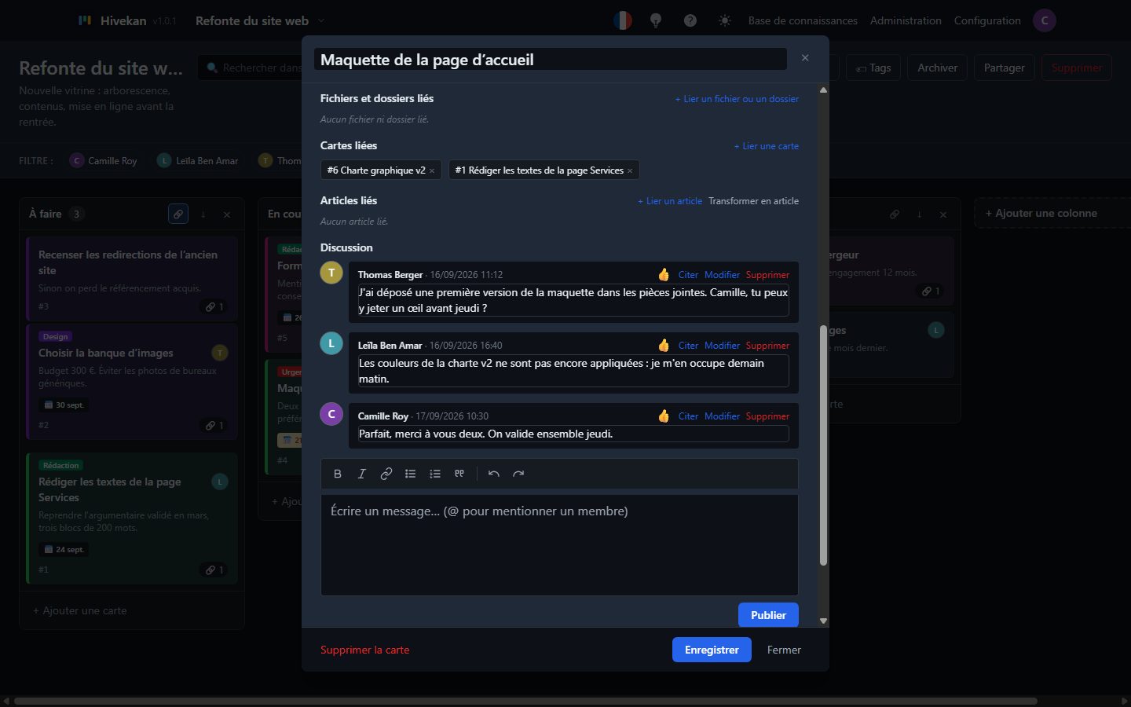The height and width of the screenshot is (707, 1131).
Task: Apply italic formatting in message editor
Action: click(x=362, y=474)
